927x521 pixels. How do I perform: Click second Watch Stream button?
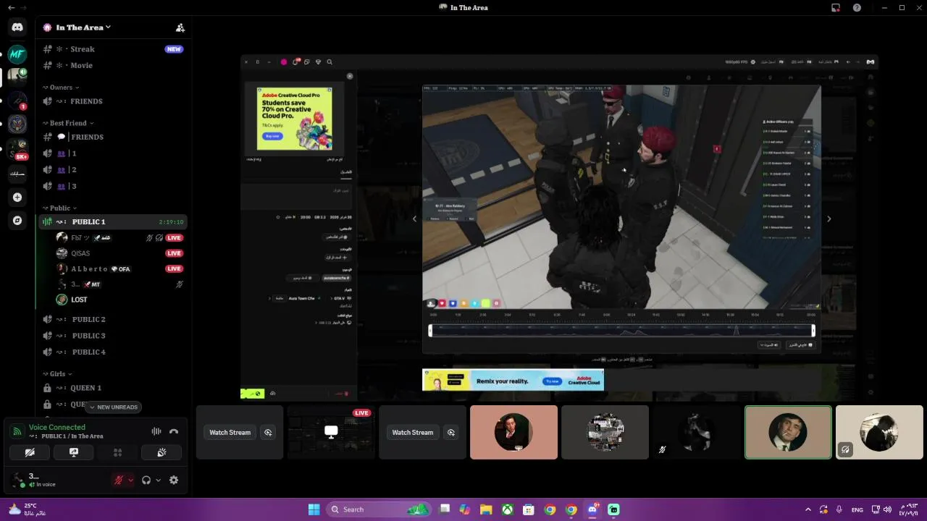413,432
